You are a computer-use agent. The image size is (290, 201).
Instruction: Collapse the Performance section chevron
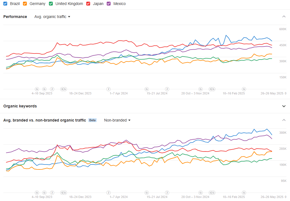click(x=284, y=17)
